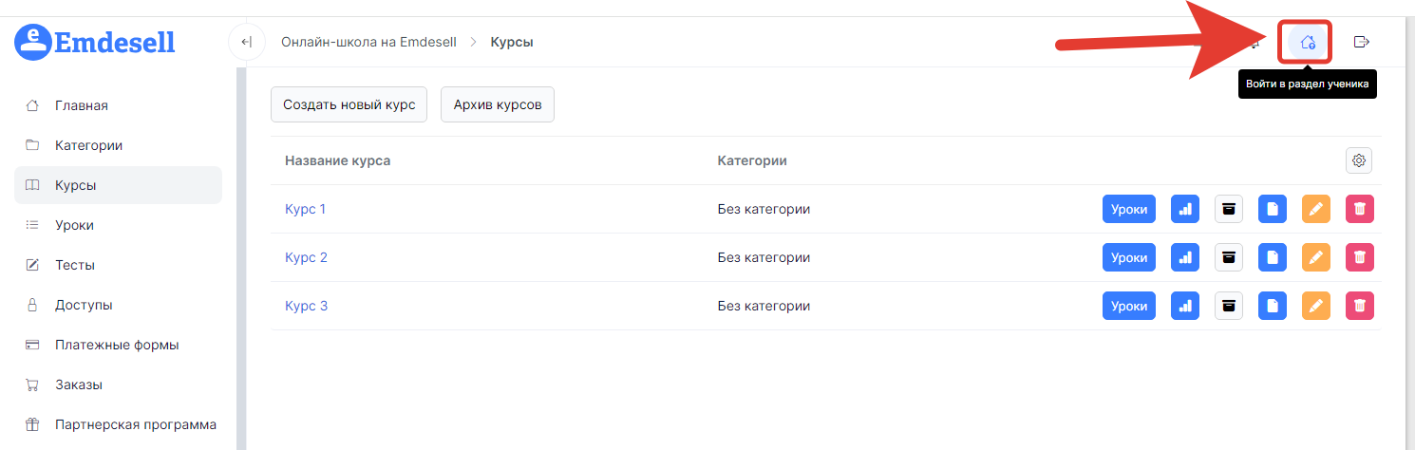Click the student section house icon
This screenshot has height=450, width=1415.
click(1308, 42)
